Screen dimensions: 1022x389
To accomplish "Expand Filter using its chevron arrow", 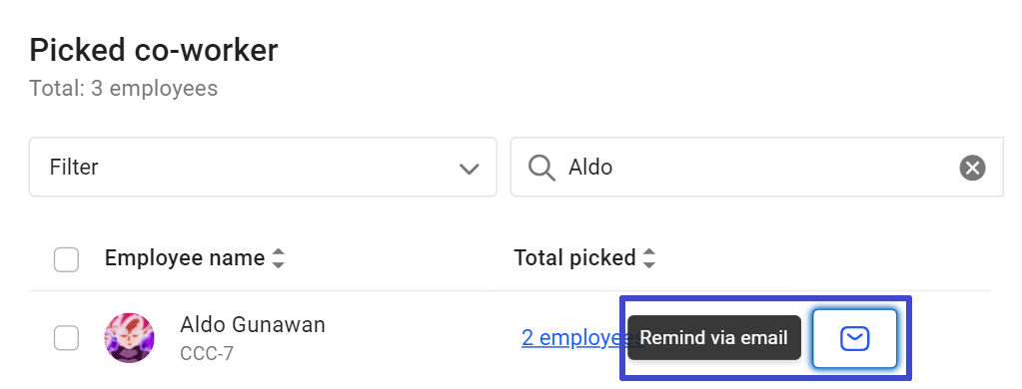I will click(x=469, y=169).
